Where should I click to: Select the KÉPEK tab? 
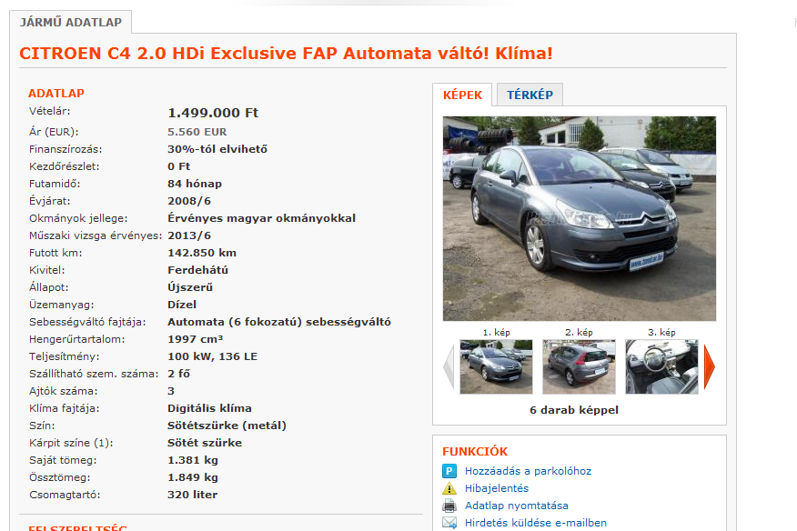tap(462, 95)
